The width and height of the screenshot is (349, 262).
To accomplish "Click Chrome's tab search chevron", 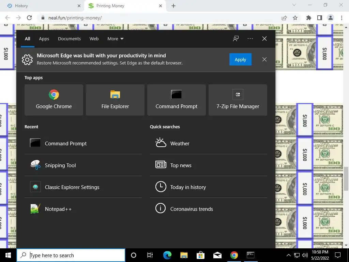I will pyautogui.click(x=294, y=5).
